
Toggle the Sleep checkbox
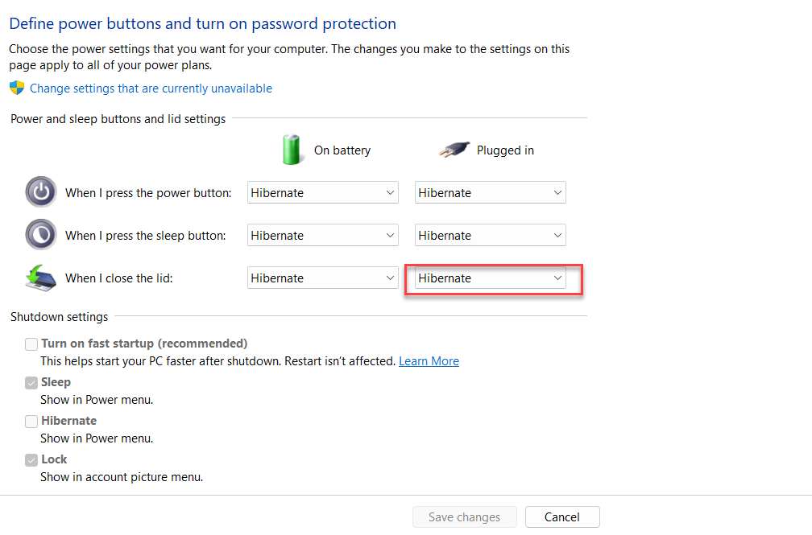click(31, 383)
